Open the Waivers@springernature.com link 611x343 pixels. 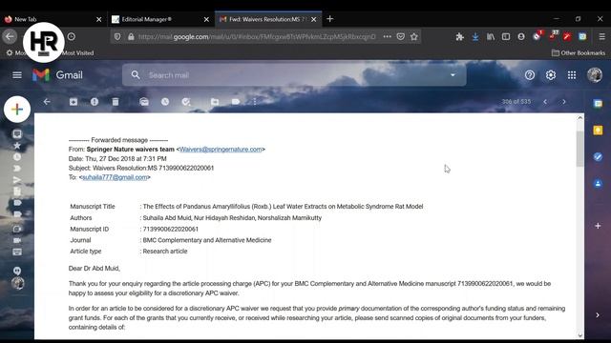[x=221, y=150]
